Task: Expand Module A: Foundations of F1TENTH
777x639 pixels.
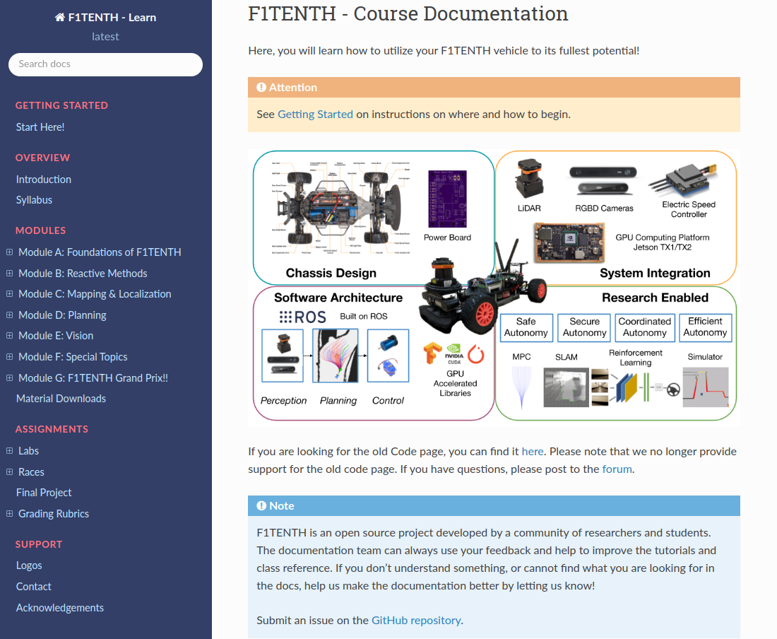Action: 9,252
